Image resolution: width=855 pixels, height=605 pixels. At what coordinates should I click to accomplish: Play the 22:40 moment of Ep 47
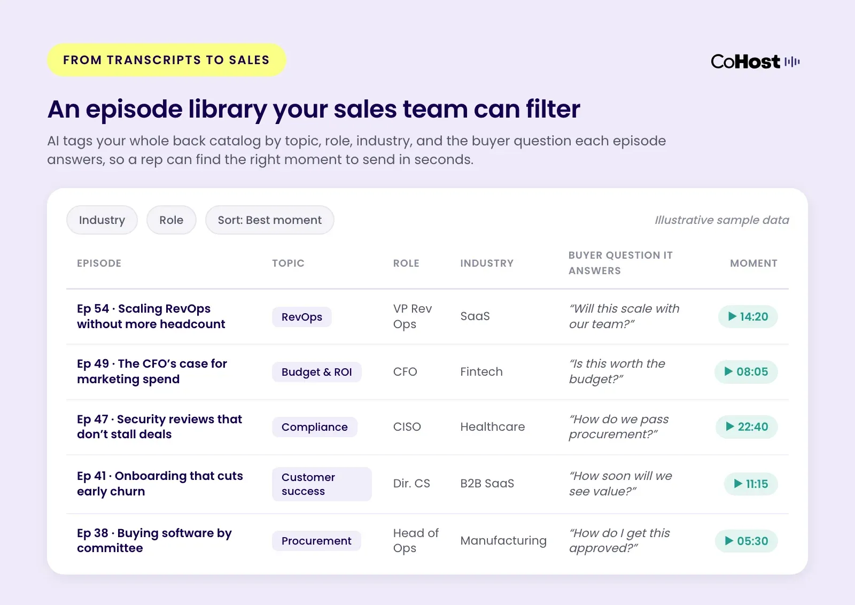point(747,426)
